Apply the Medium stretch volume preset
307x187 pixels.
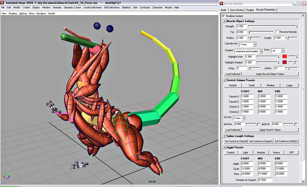(271, 85)
